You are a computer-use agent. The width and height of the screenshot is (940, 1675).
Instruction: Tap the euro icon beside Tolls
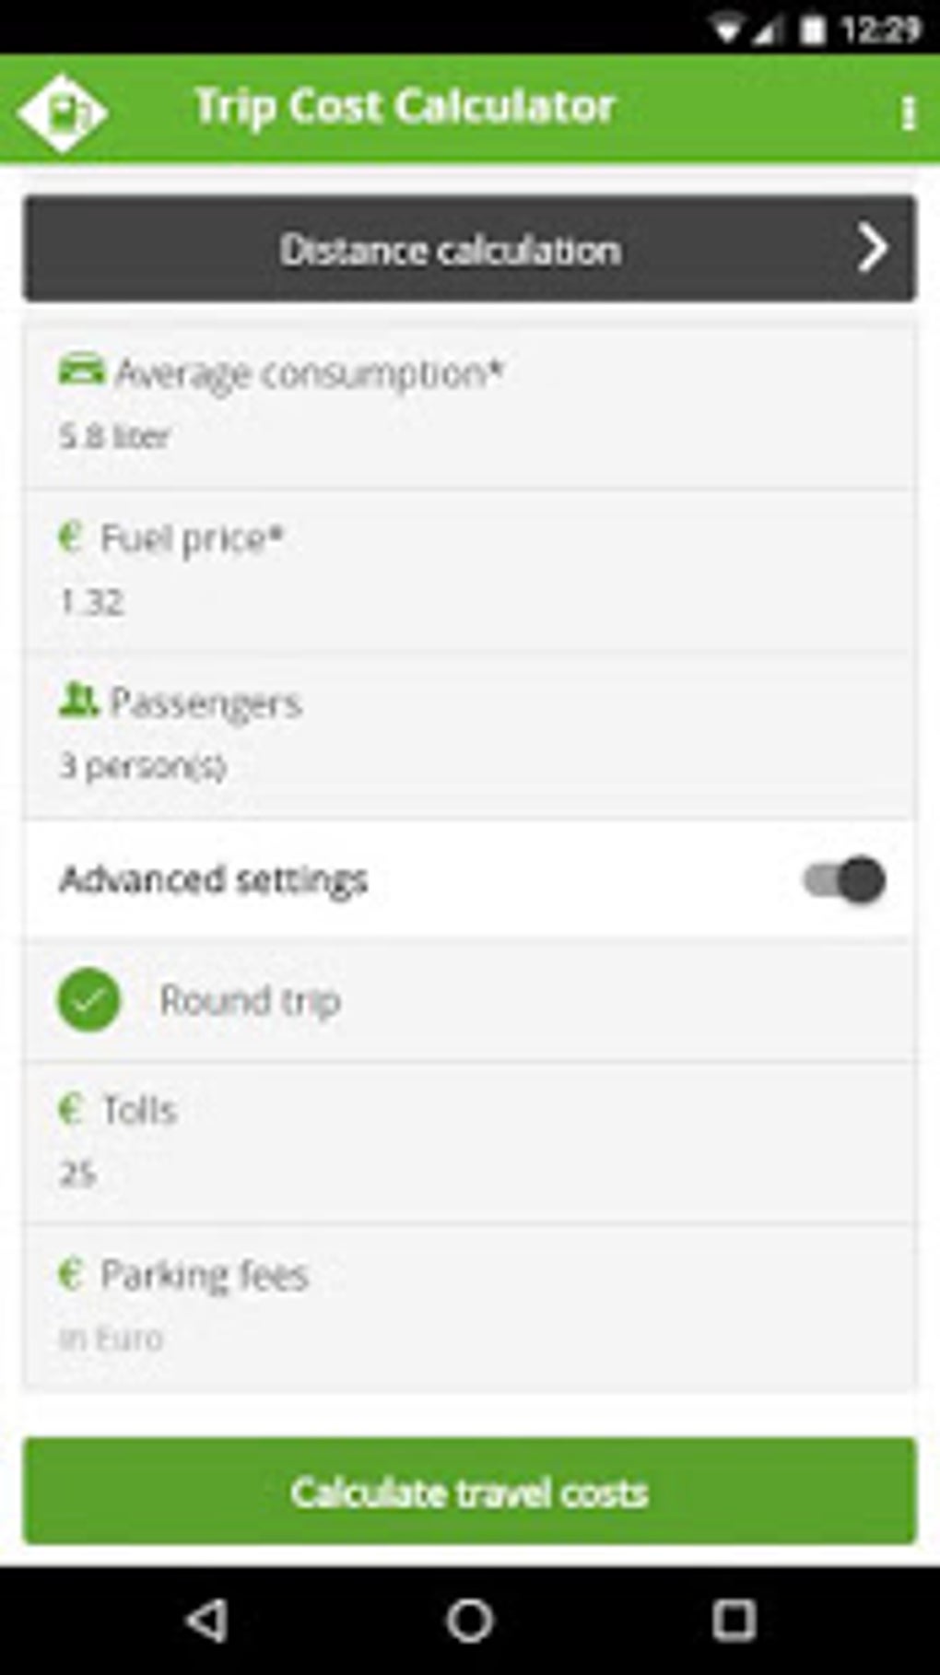point(70,1108)
